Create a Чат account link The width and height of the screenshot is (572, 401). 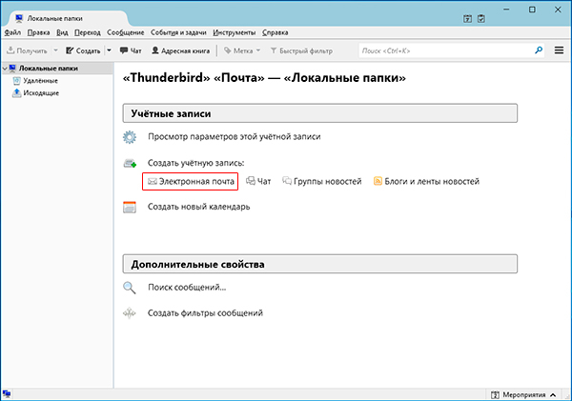(258, 181)
